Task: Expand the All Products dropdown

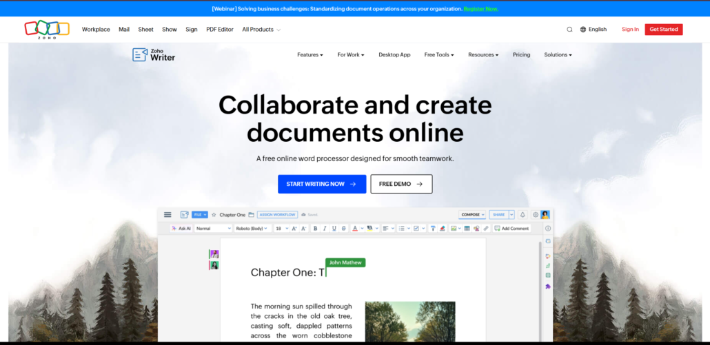Action: [261, 30]
